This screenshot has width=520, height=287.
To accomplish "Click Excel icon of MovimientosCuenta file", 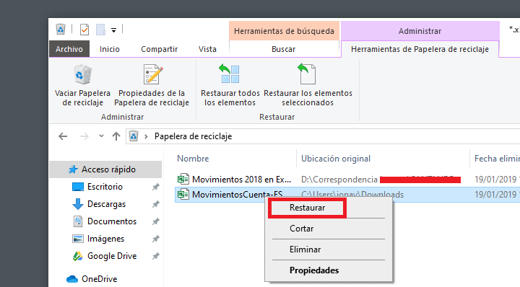I will 183,194.
